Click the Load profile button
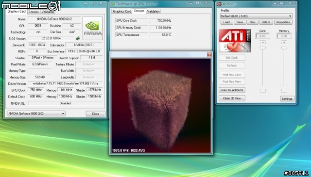This screenshot has height=177, width=311. point(226,22)
